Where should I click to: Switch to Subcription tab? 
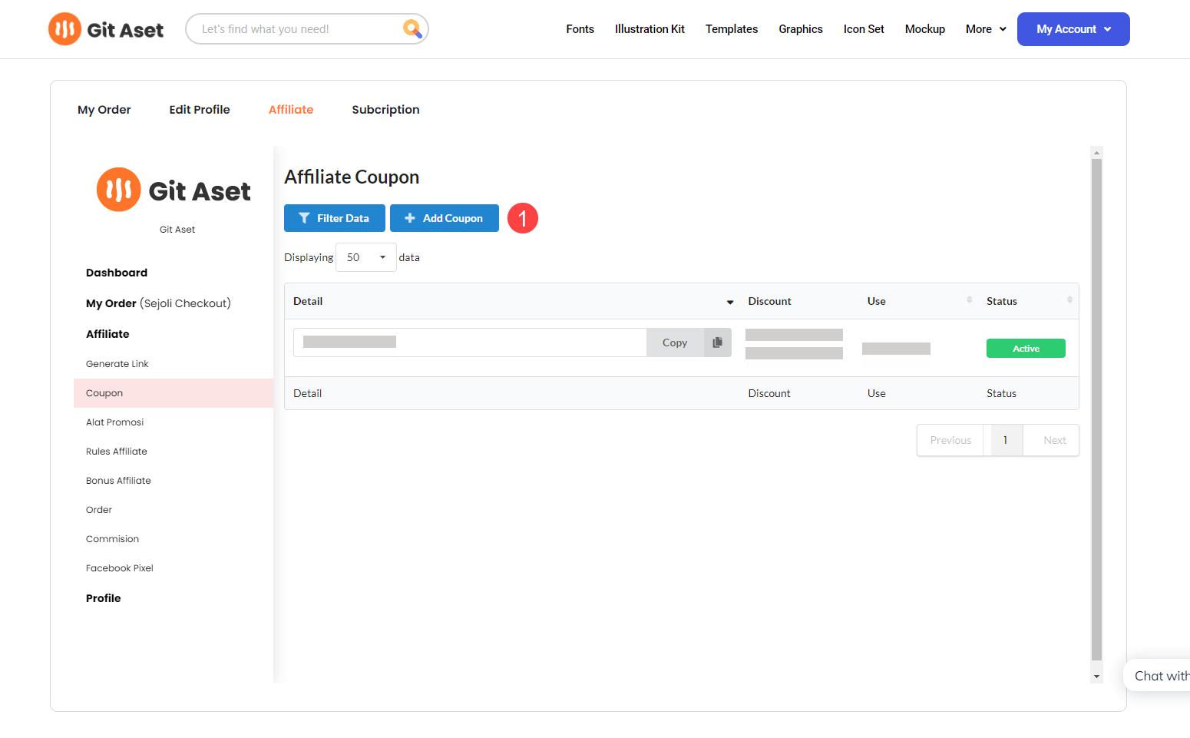tap(385, 110)
